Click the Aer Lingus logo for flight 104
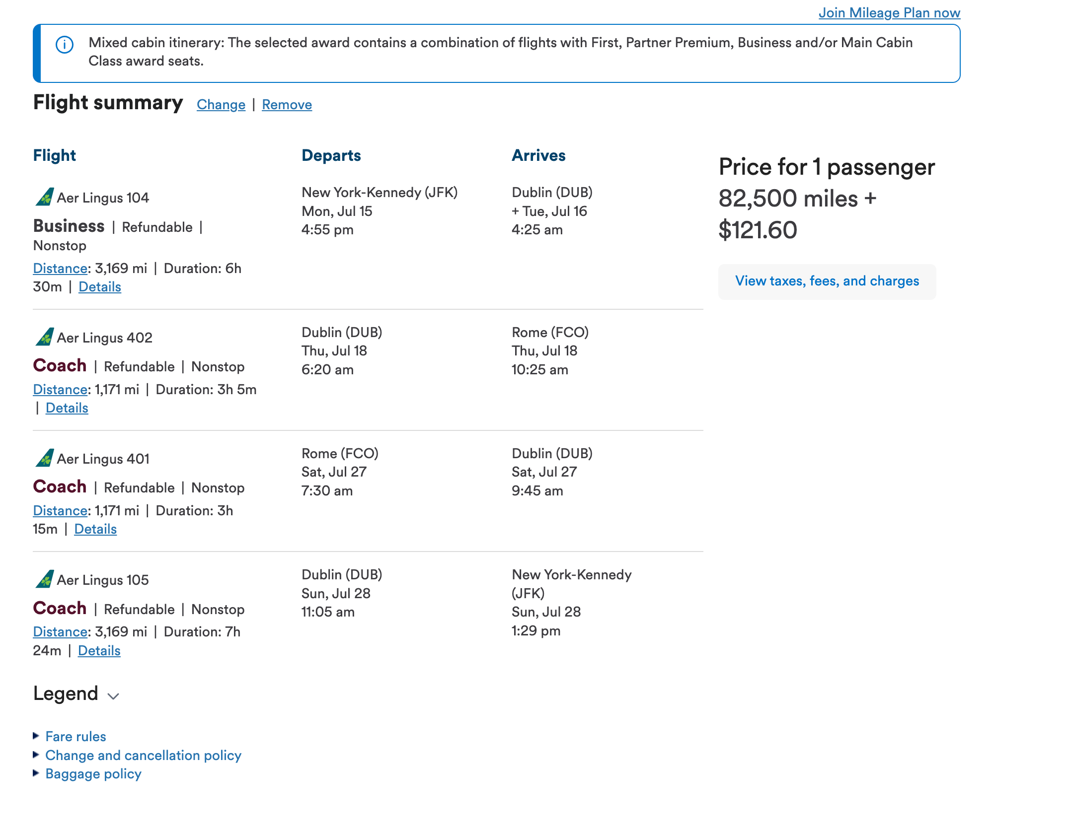The image size is (1069, 832). (44, 197)
